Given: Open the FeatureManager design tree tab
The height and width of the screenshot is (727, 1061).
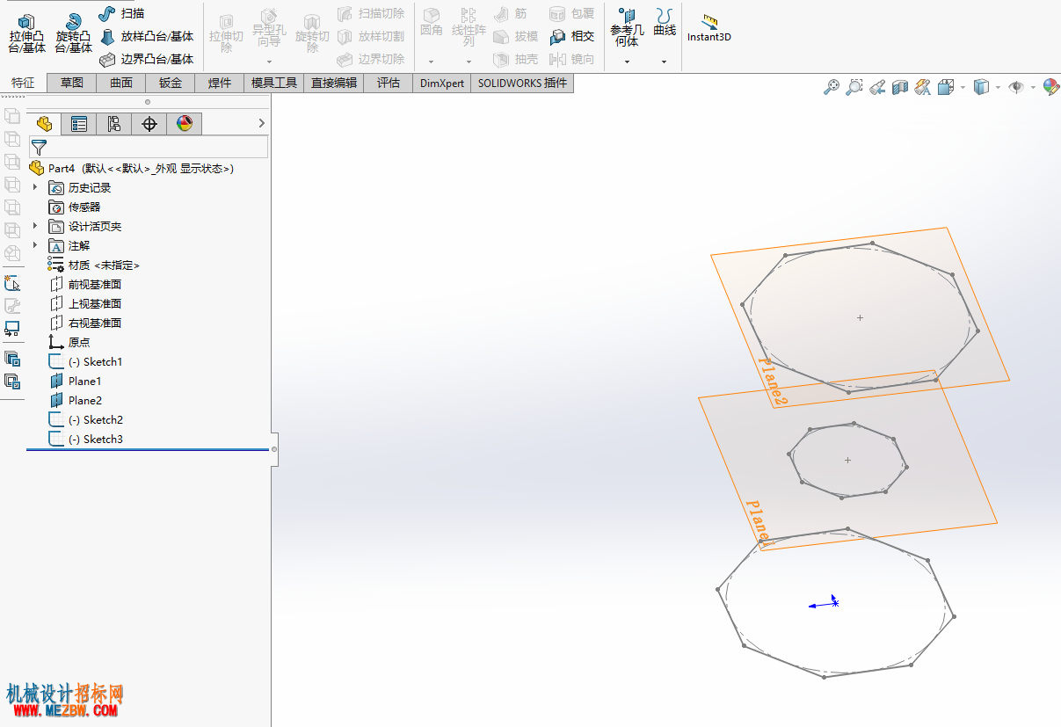Looking at the screenshot, I should [45, 124].
